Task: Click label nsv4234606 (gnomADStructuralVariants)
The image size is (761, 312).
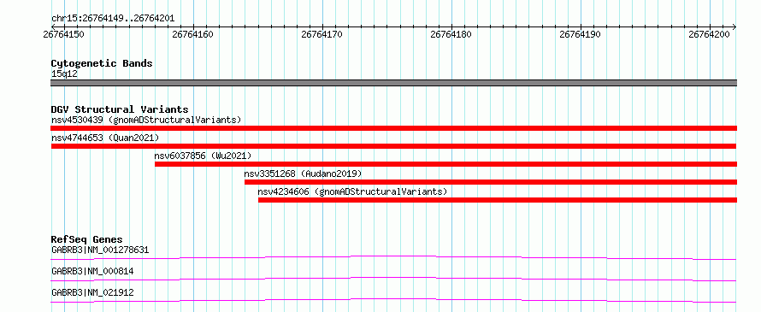Action: tap(352, 191)
